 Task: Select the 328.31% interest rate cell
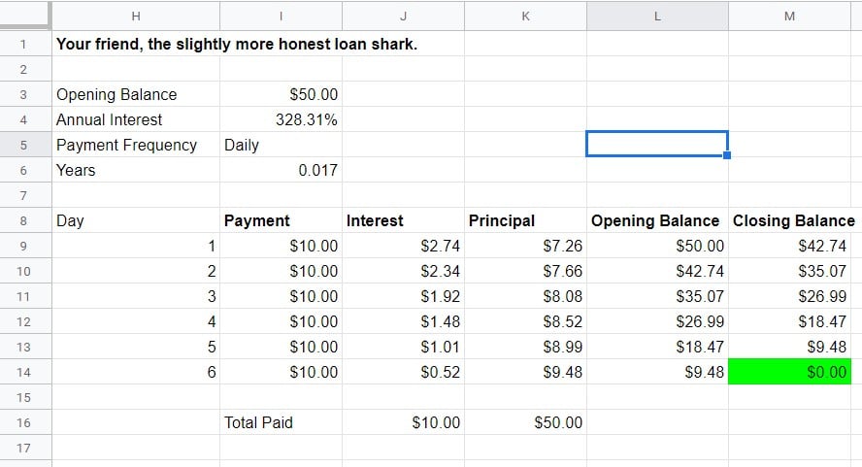tap(281, 120)
